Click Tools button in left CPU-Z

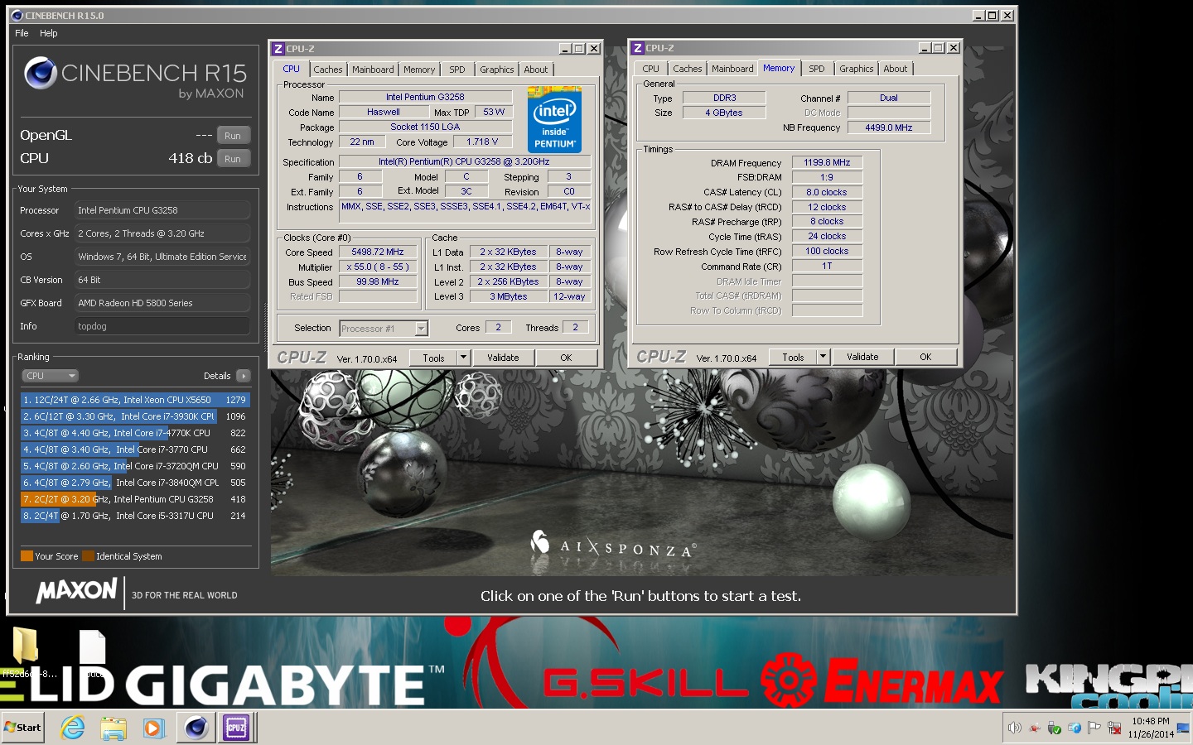pyautogui.click(x=434, y=358)
